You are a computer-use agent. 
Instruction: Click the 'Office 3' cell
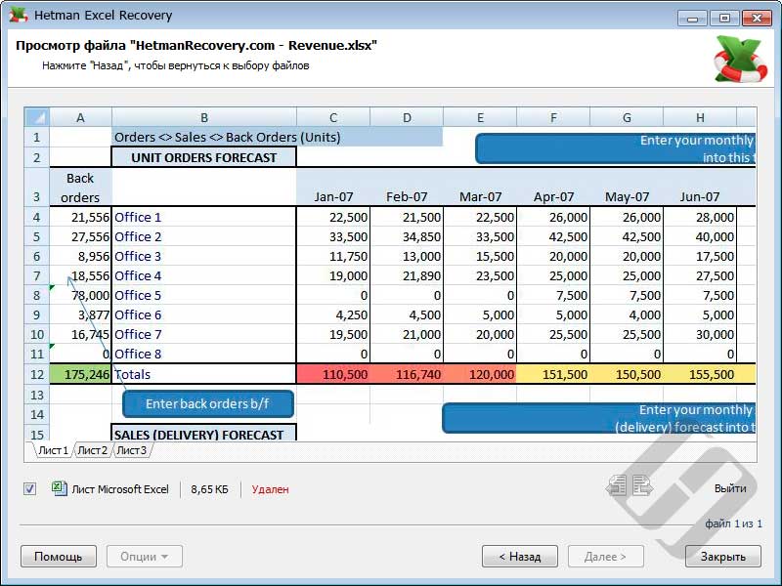click(x=204, y=256)
